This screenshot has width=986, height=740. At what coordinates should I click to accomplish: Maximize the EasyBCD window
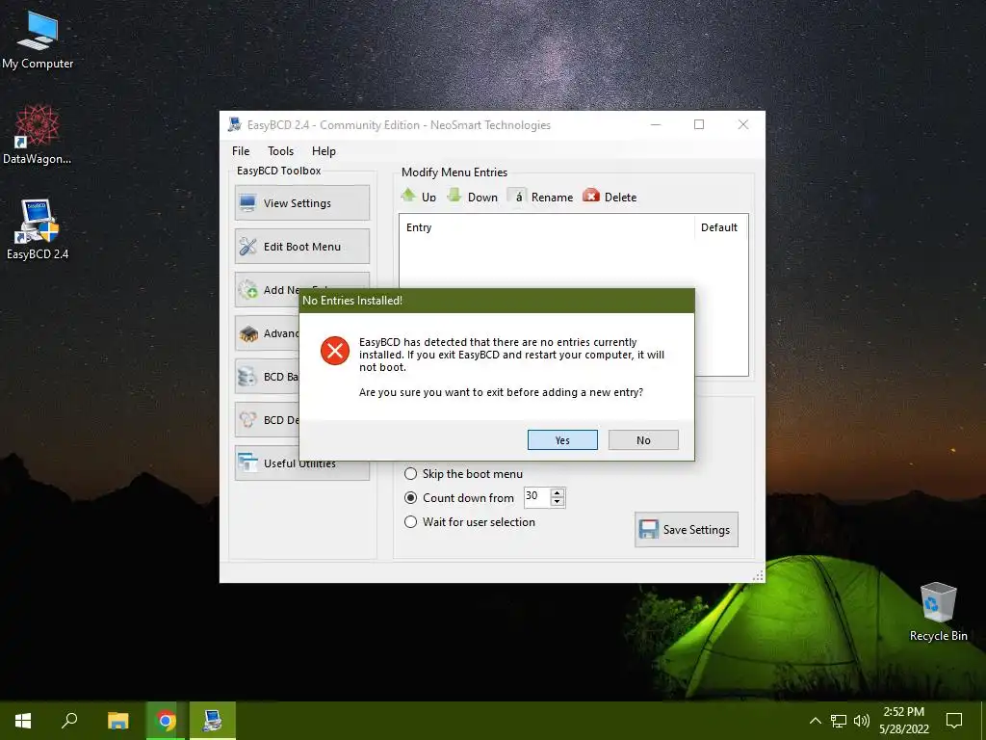[x=699, y=124]
